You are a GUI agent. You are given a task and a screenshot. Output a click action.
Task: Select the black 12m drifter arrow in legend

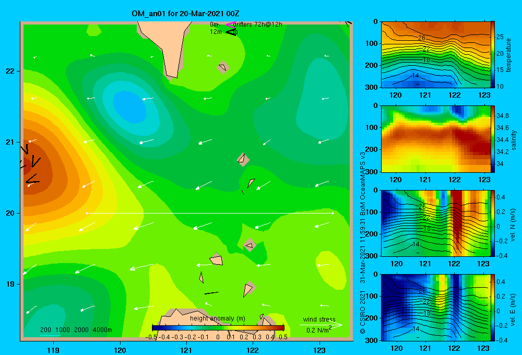(x=231, y=32)
